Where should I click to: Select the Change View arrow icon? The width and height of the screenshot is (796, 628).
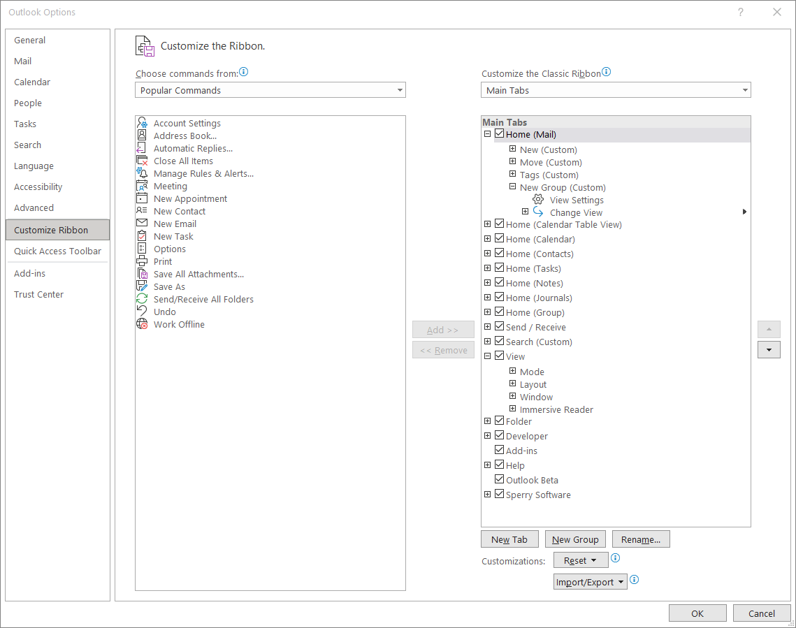pos(538,212)
